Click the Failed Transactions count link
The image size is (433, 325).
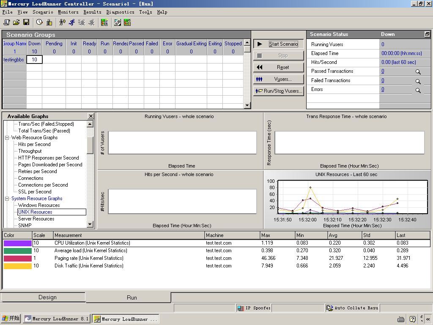383,80
